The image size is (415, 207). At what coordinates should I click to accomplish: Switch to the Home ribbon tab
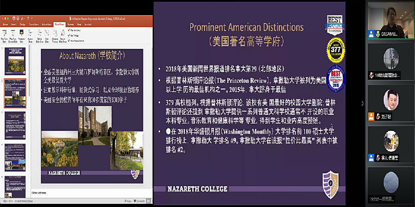click(5, 24)
